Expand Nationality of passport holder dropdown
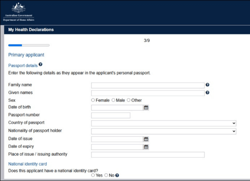This screenshot has width=250, height=181. [x=164, y=131]
